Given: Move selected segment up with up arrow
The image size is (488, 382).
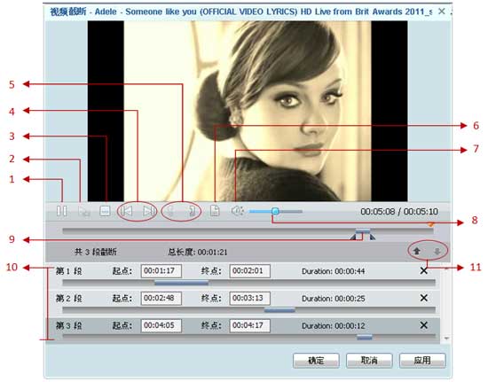Looking at the screenshot, I should (417, 251).
